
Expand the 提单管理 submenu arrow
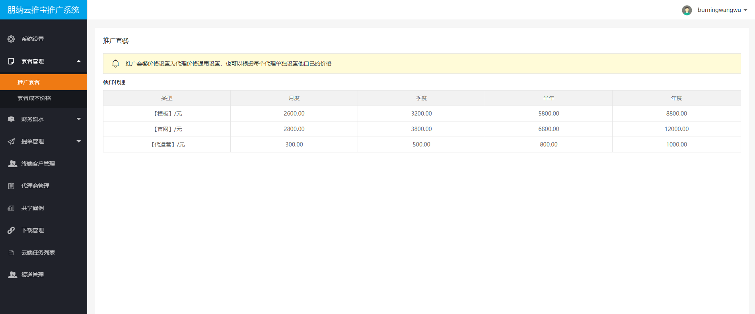coord(79,141)
